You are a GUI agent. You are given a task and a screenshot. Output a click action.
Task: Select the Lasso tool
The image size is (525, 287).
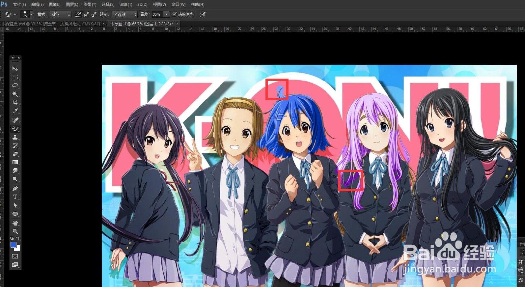15,85
